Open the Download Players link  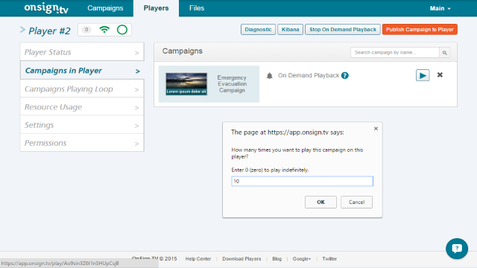[x=241, y=259]
